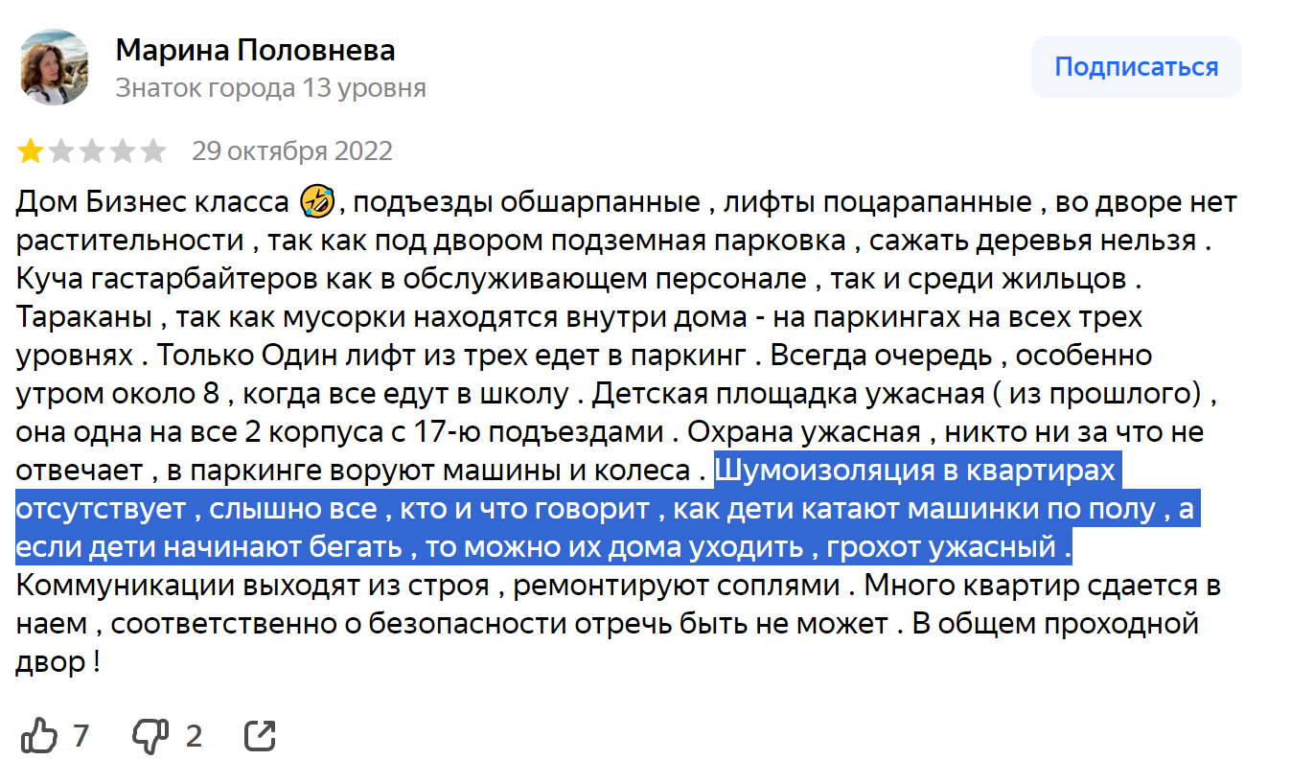Click the Подписаться button
Viewport: 1314px width, 783px height.
pos(1137,67)
